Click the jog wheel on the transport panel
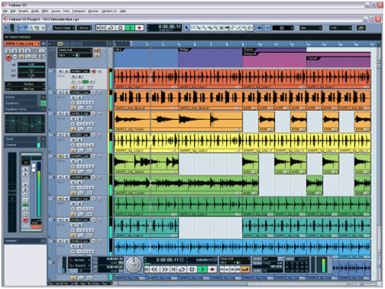 (134, 264)
